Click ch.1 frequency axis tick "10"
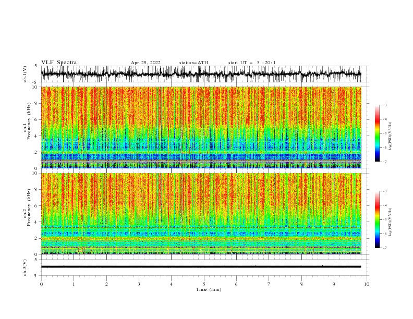Viewport: 413px width, 319px height. coord(34,87)
